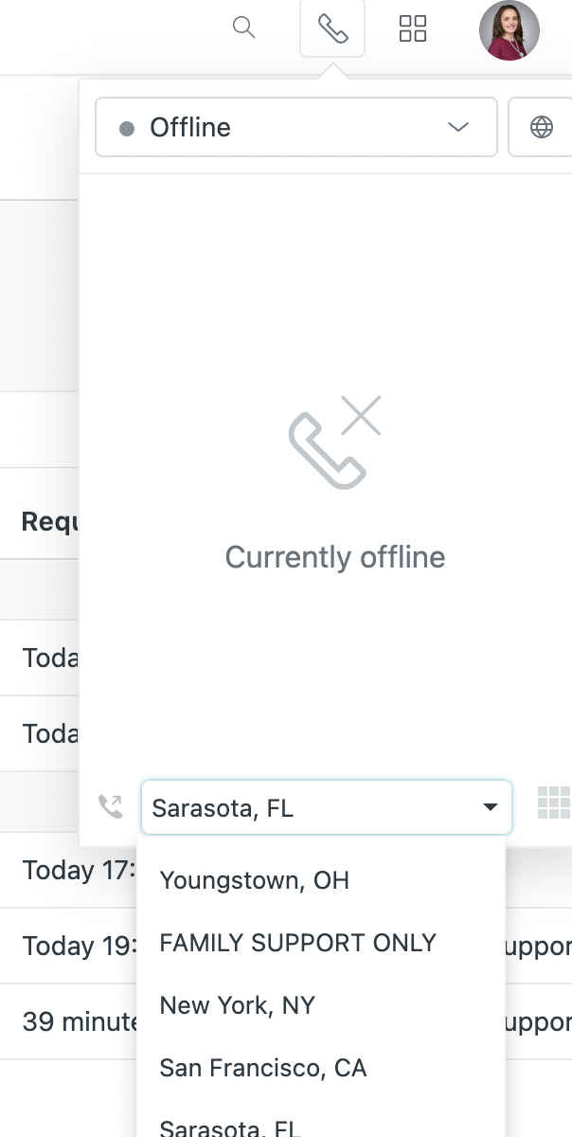Click the globe icon button
Image resolution: width=572 pixels, height=1137 pixels.
click(x=542, y=127)
